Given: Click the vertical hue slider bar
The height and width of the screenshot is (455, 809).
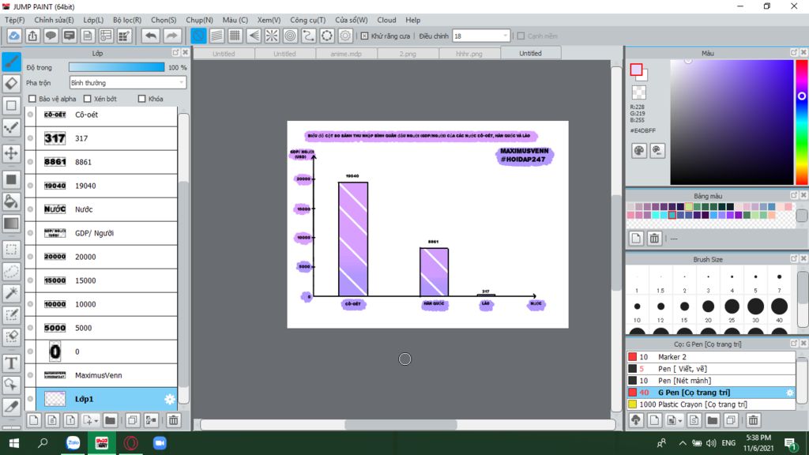Looking at the screenshot, I should click(801, 122).
